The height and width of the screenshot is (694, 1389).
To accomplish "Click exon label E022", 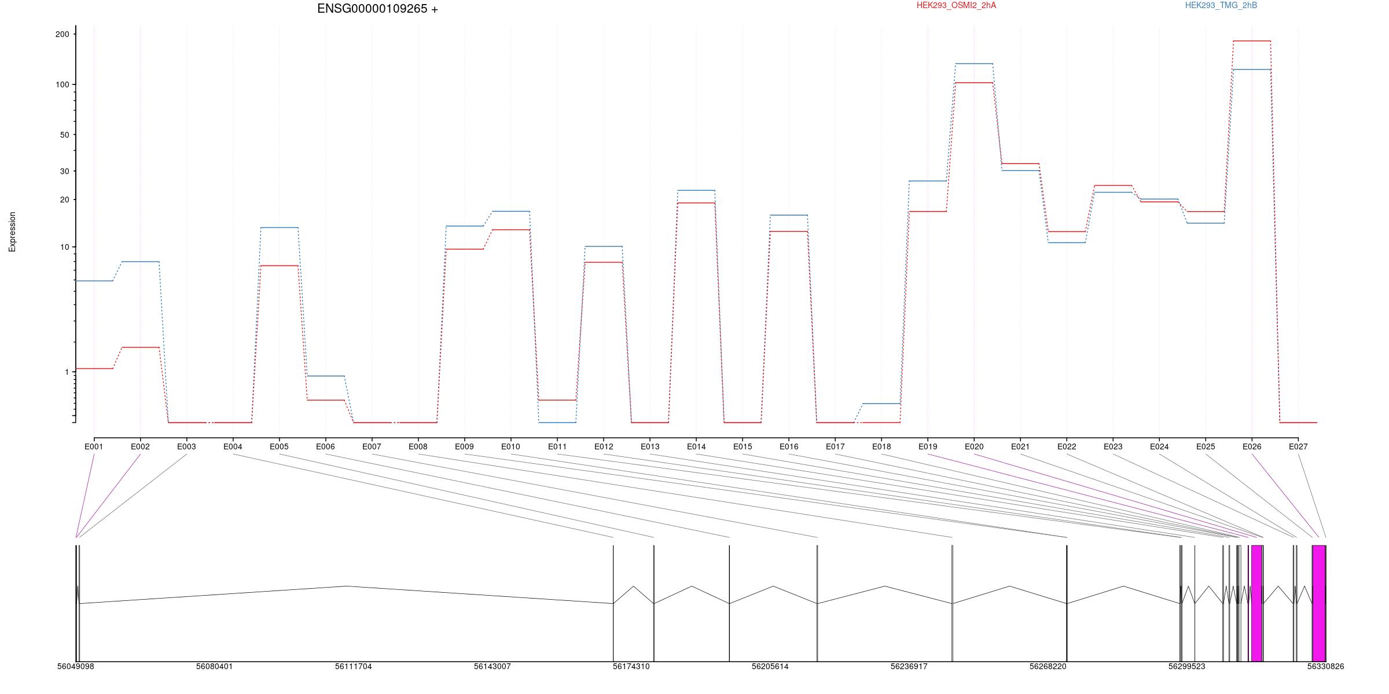I will [1067, 446].
